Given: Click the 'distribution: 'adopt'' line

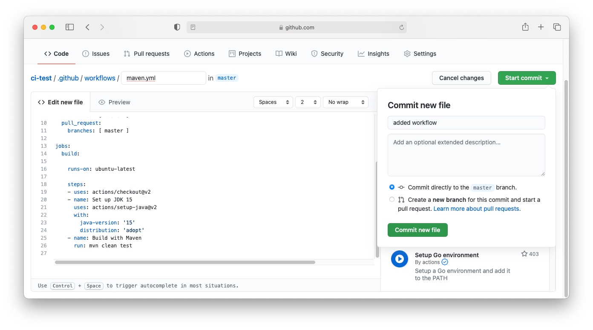Looking at the screenshot, I should click(112, 230).
